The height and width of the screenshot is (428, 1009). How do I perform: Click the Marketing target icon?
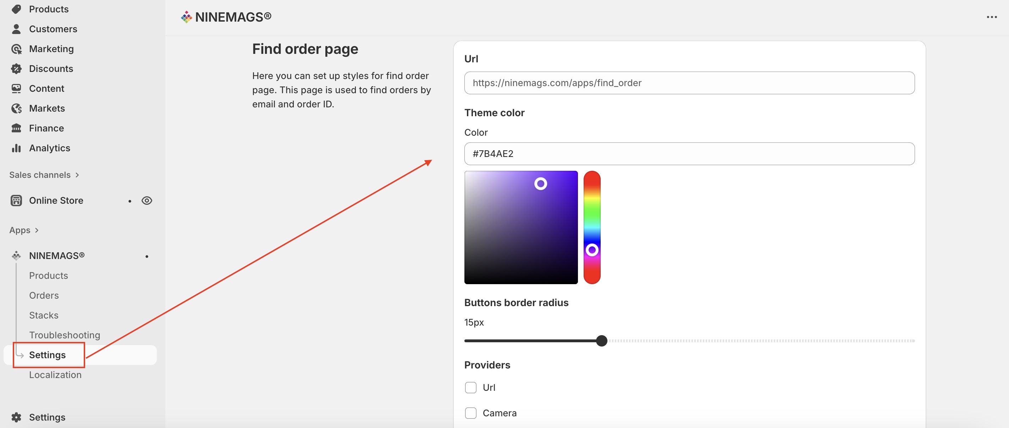pos(16,49)
